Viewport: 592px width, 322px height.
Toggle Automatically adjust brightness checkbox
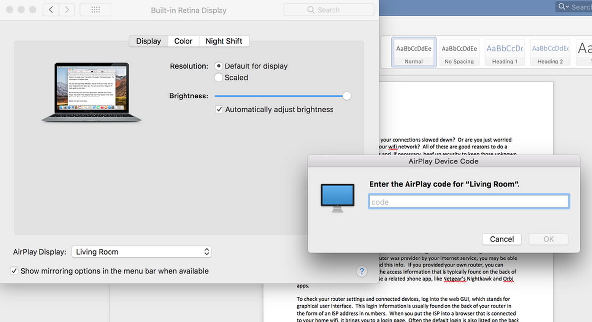point(220,109)
